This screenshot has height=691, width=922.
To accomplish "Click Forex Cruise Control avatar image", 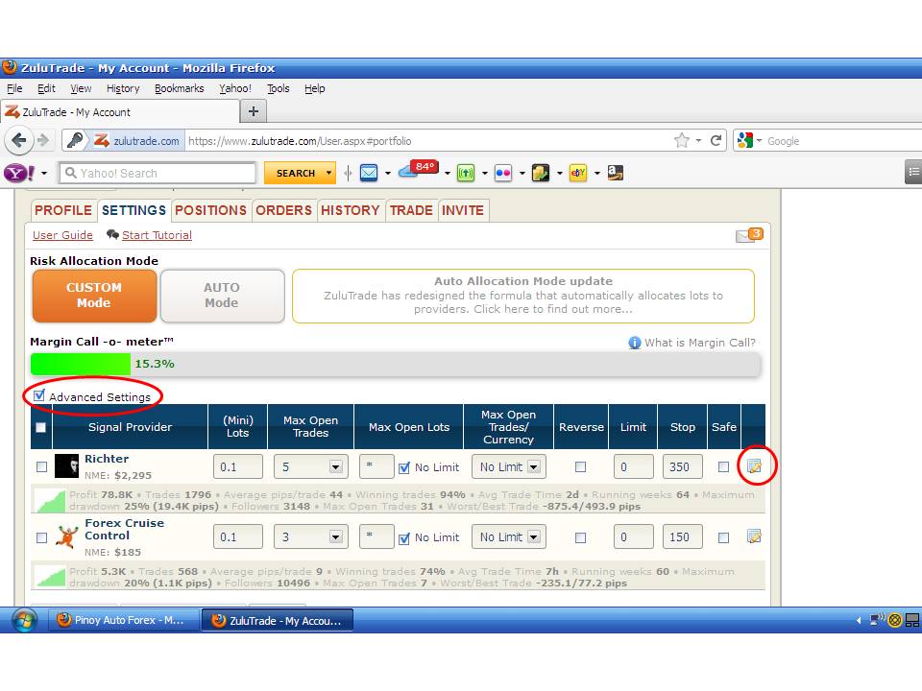I will pyautogui.click(x=66, y=536).
